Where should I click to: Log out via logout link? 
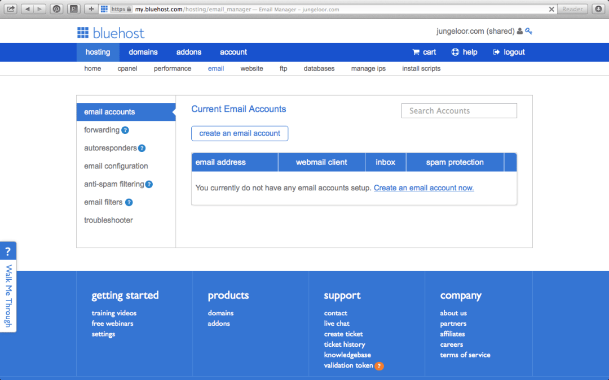(x=509, y=52)
